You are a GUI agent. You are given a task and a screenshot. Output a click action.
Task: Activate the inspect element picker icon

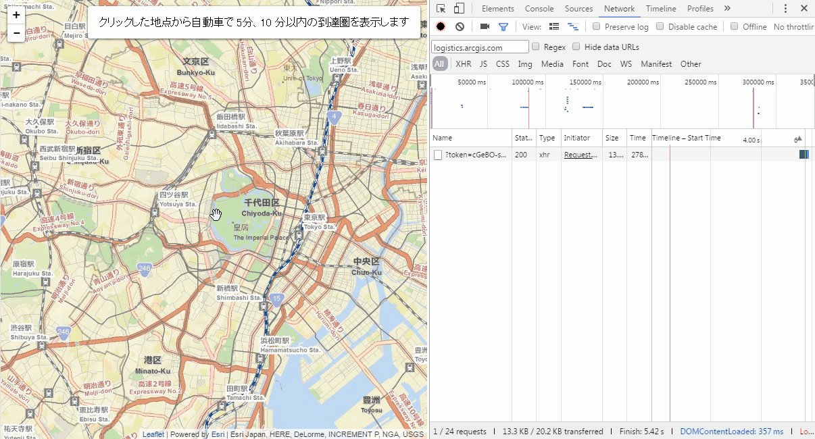pos(441,9)
